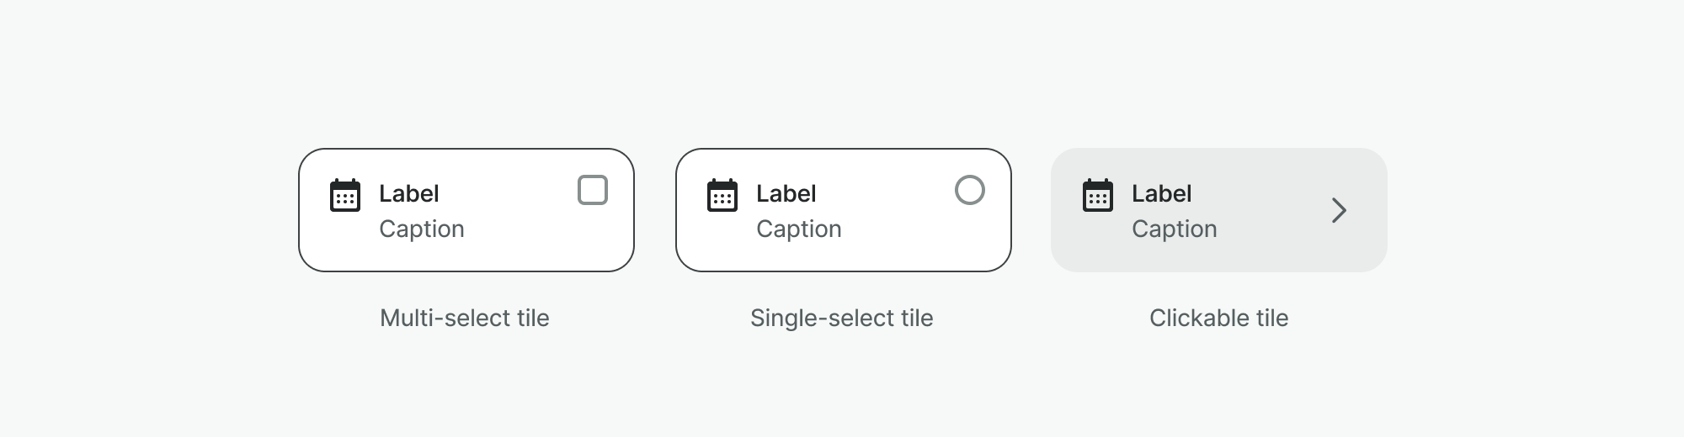Screen dimensions: 1684x437
Task: Click the Caption text in the gray clickable tile
Action: click(x=1175, y=229)
